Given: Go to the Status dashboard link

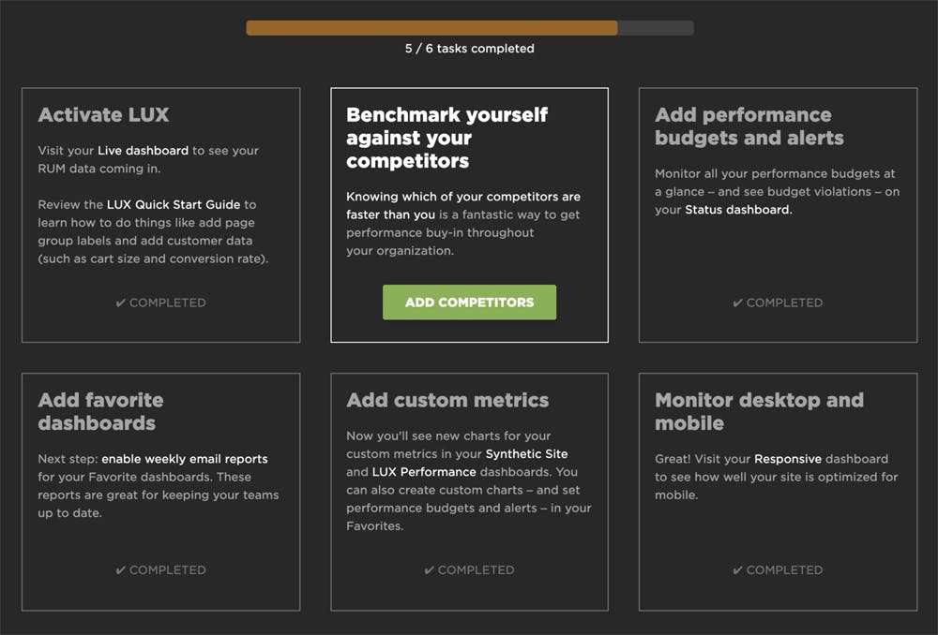Looking at the screenshot, I should 737,210.
